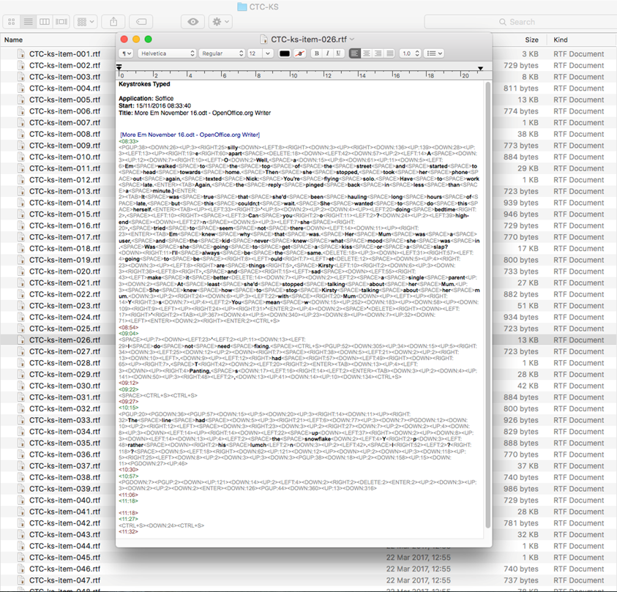Viewport: 617px width, 592px height.
Task: Align text to the left
Action: click(355, 53)
